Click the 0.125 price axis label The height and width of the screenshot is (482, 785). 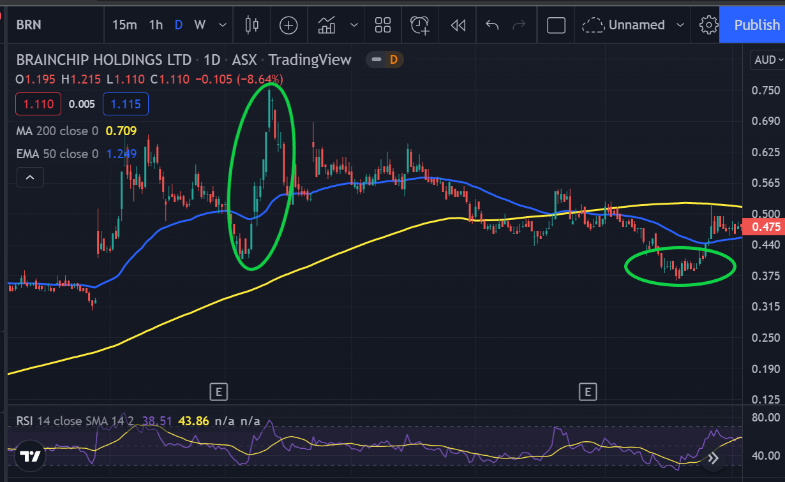(x=766, y=399)
